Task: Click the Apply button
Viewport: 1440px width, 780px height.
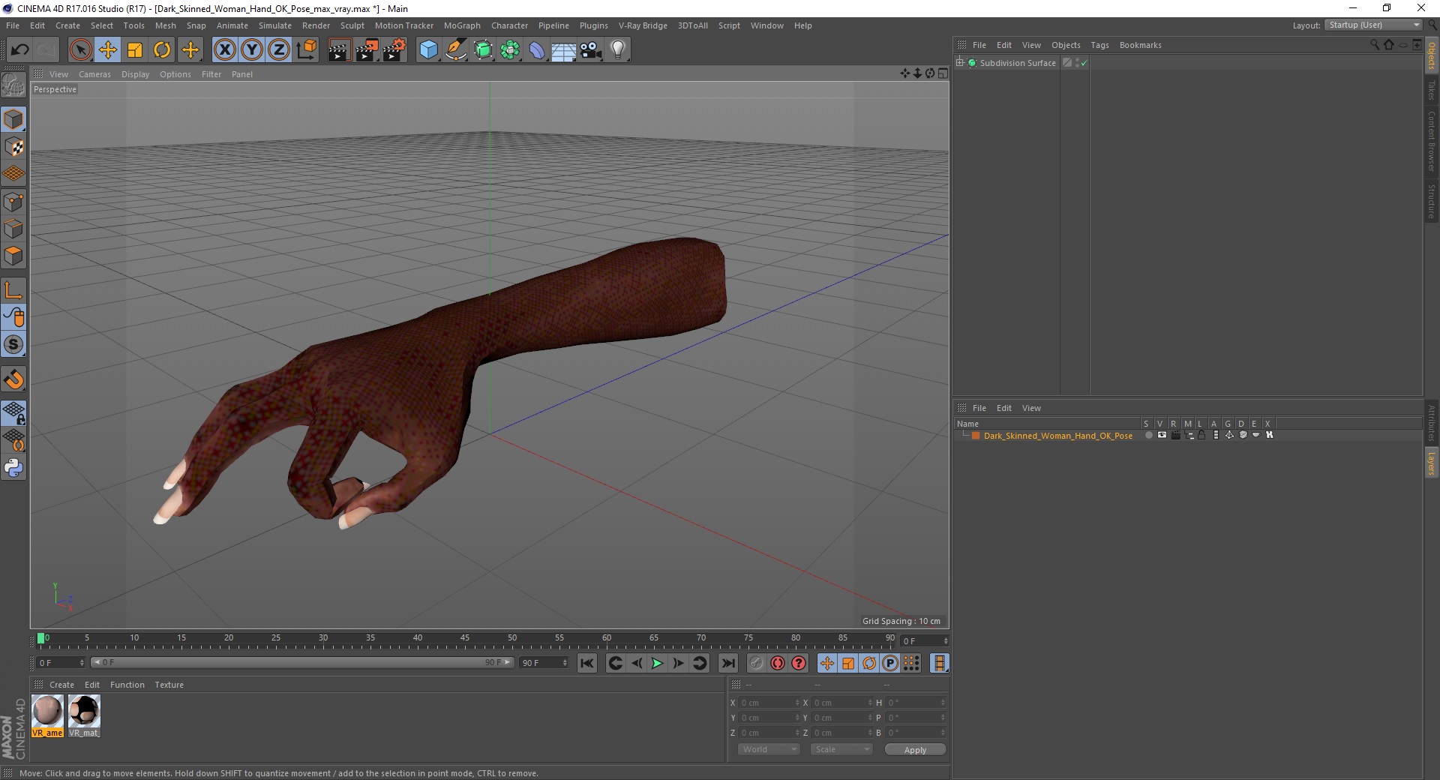Action: (x=915, y=750)
